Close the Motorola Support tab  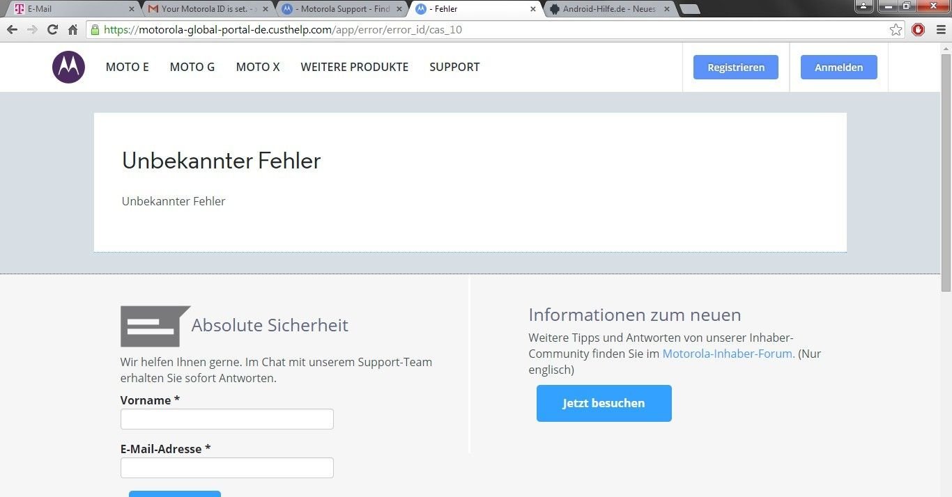(399, 9)
